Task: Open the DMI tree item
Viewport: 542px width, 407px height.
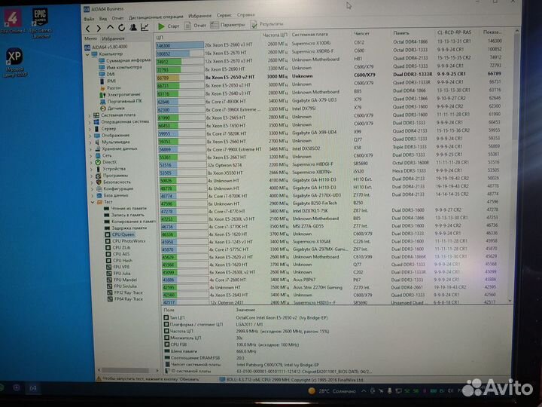Action: [x=107, y=74]
